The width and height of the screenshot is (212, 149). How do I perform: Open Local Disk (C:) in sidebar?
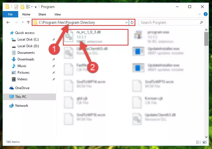click(x=28, y=39)
